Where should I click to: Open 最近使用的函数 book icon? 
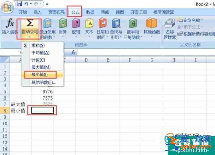coord(47,23)
